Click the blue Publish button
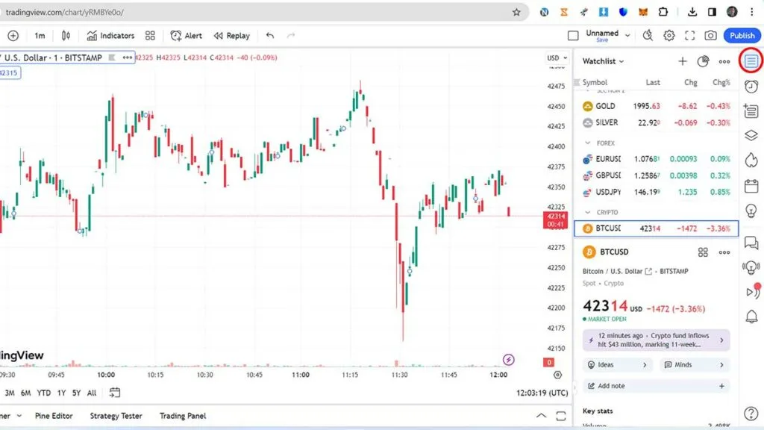Viewport: 764px width, 430px height. pos(742,36)
